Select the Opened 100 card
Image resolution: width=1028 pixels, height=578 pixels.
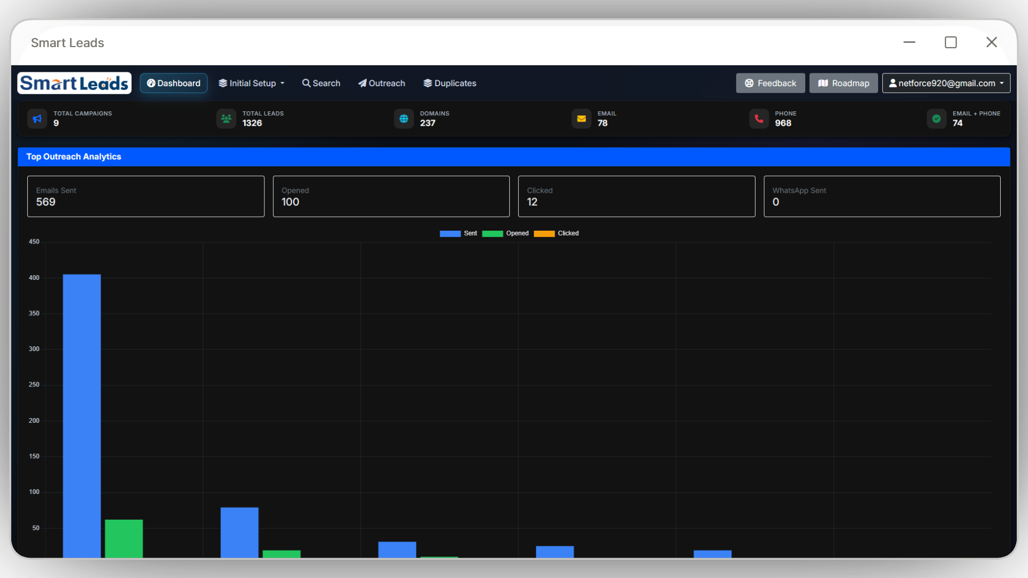[x=391, y=196]
